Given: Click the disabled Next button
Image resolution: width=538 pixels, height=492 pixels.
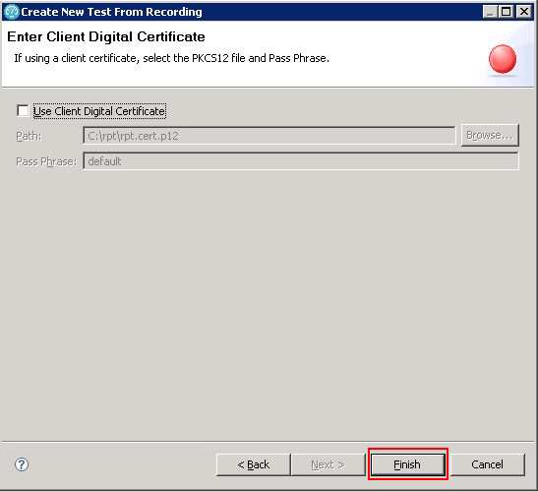Looking at the screenshot, I should pos(329,464).
